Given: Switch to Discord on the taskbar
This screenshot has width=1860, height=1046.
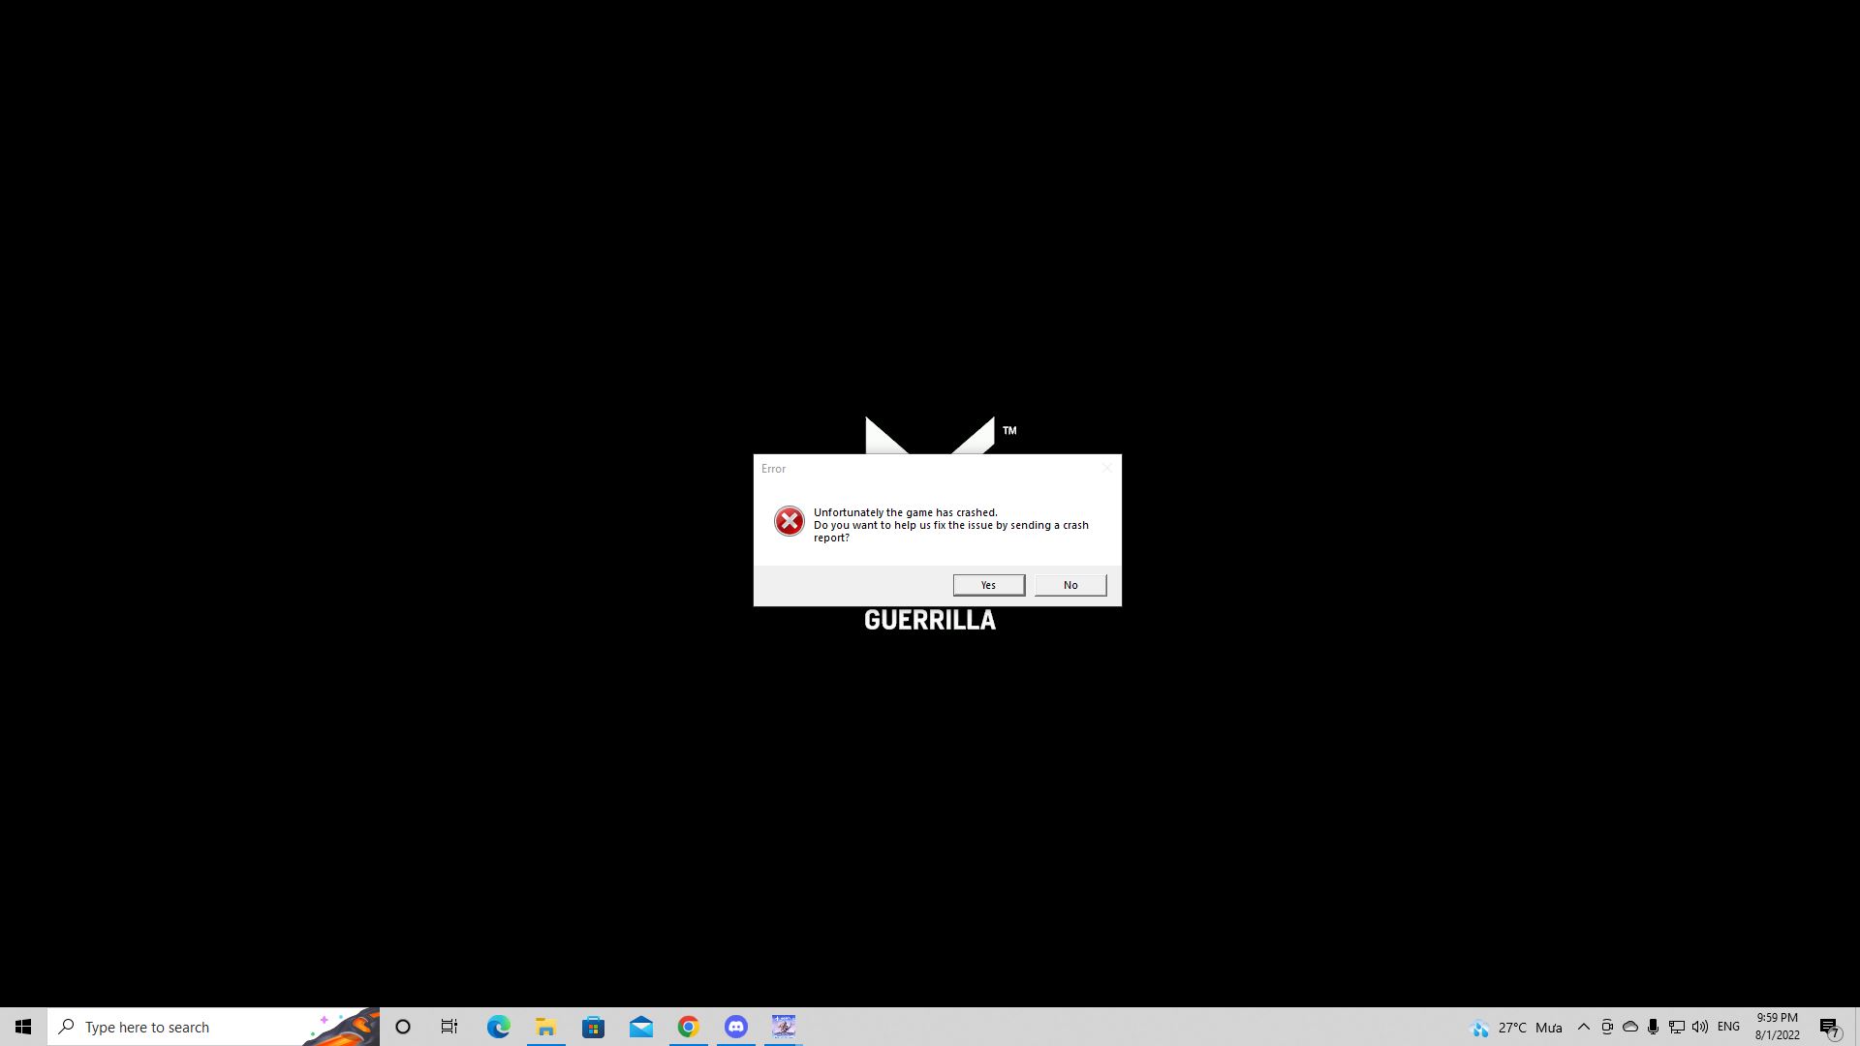Looking at the screenshot, I should coord(735,1027).
